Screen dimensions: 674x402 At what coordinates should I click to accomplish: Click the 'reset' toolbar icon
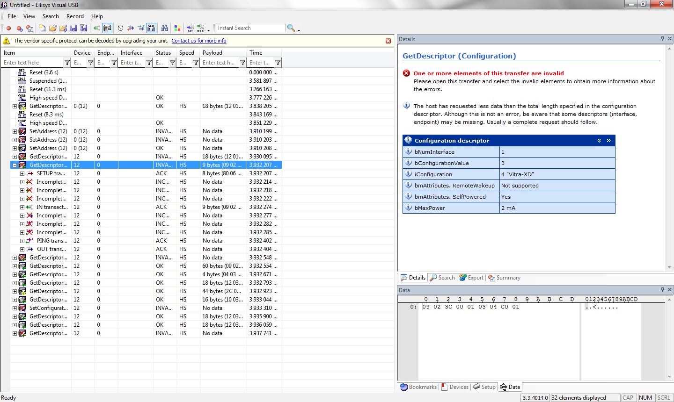click(x=201, y=29)
